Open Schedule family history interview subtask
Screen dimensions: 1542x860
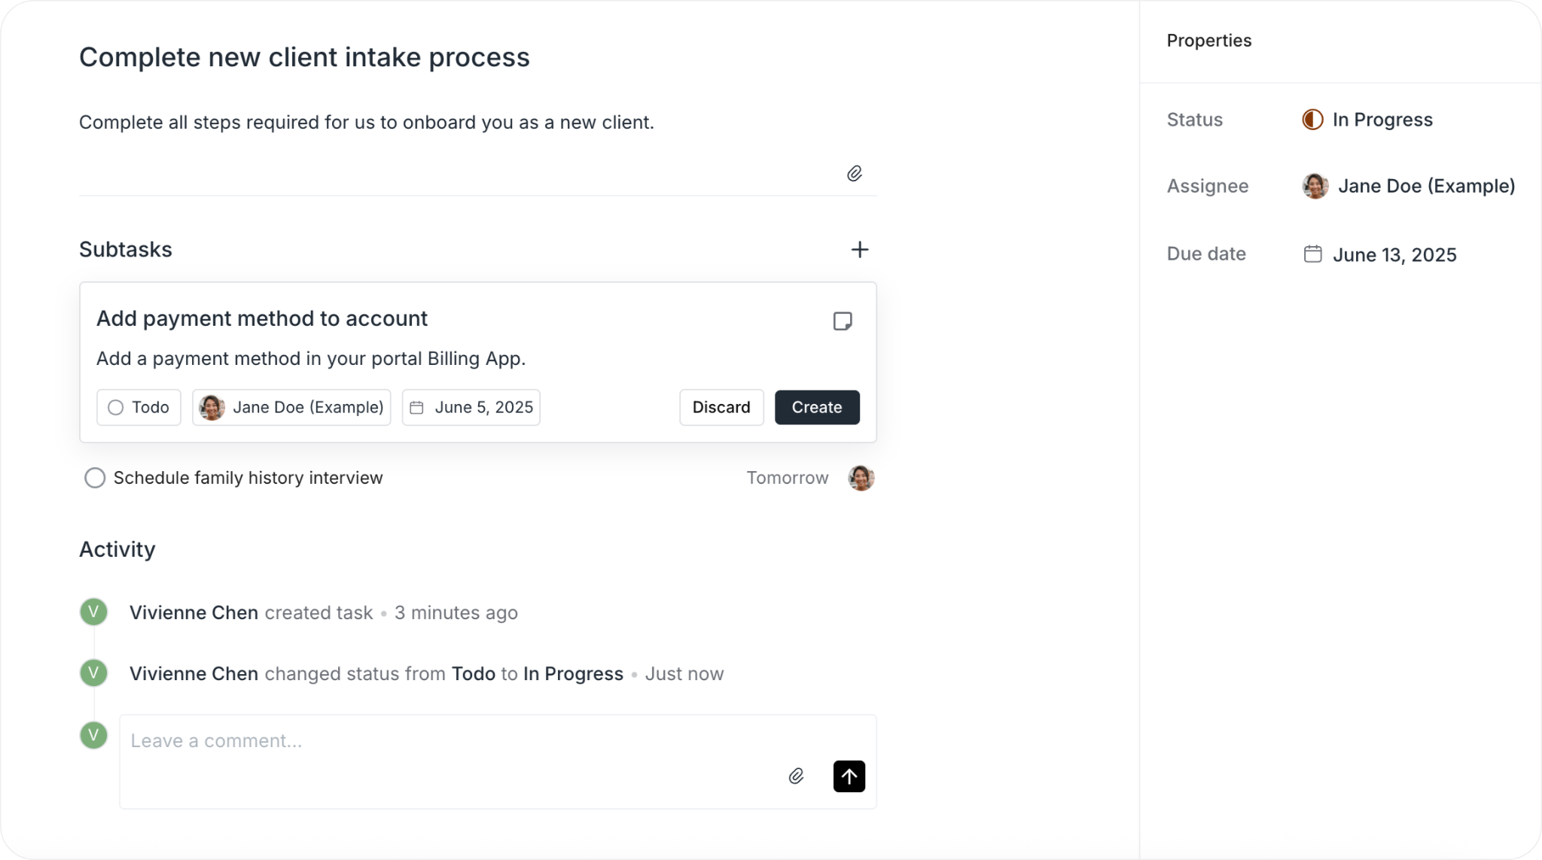(x=248, y=478)
